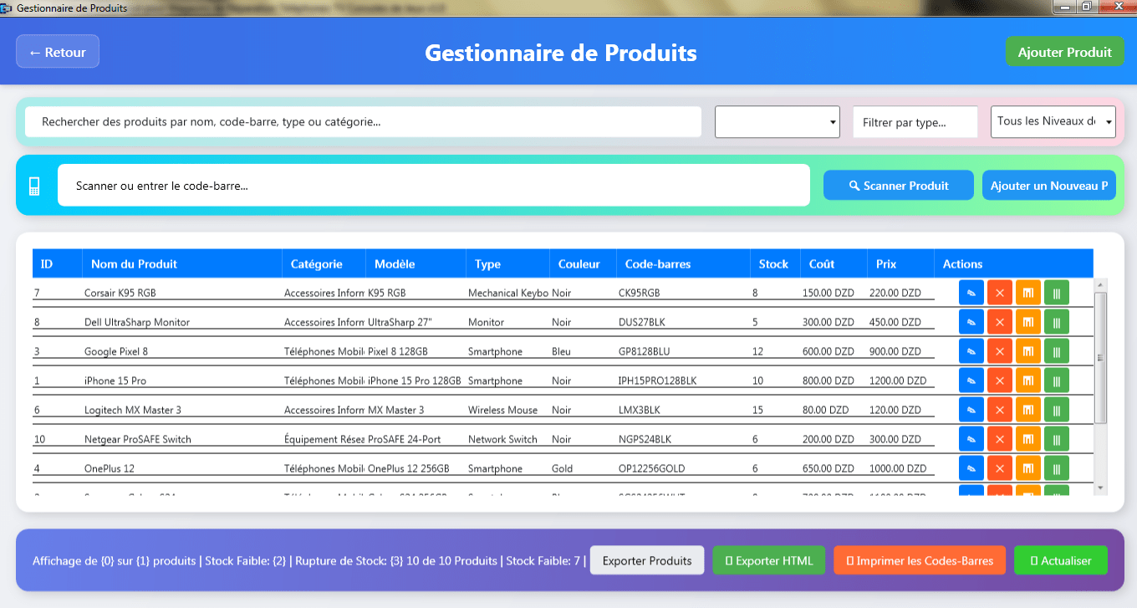
Task: Select the Stock column header
Action: [x=774, y=263]
